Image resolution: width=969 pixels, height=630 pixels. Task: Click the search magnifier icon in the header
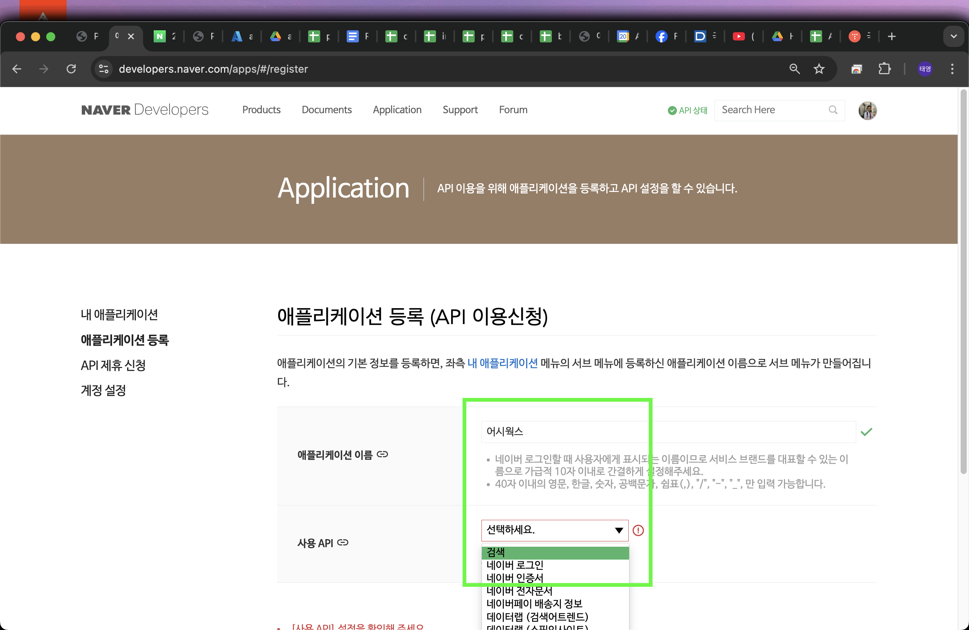[833, 110]
